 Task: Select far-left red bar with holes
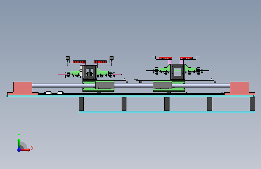79,62
